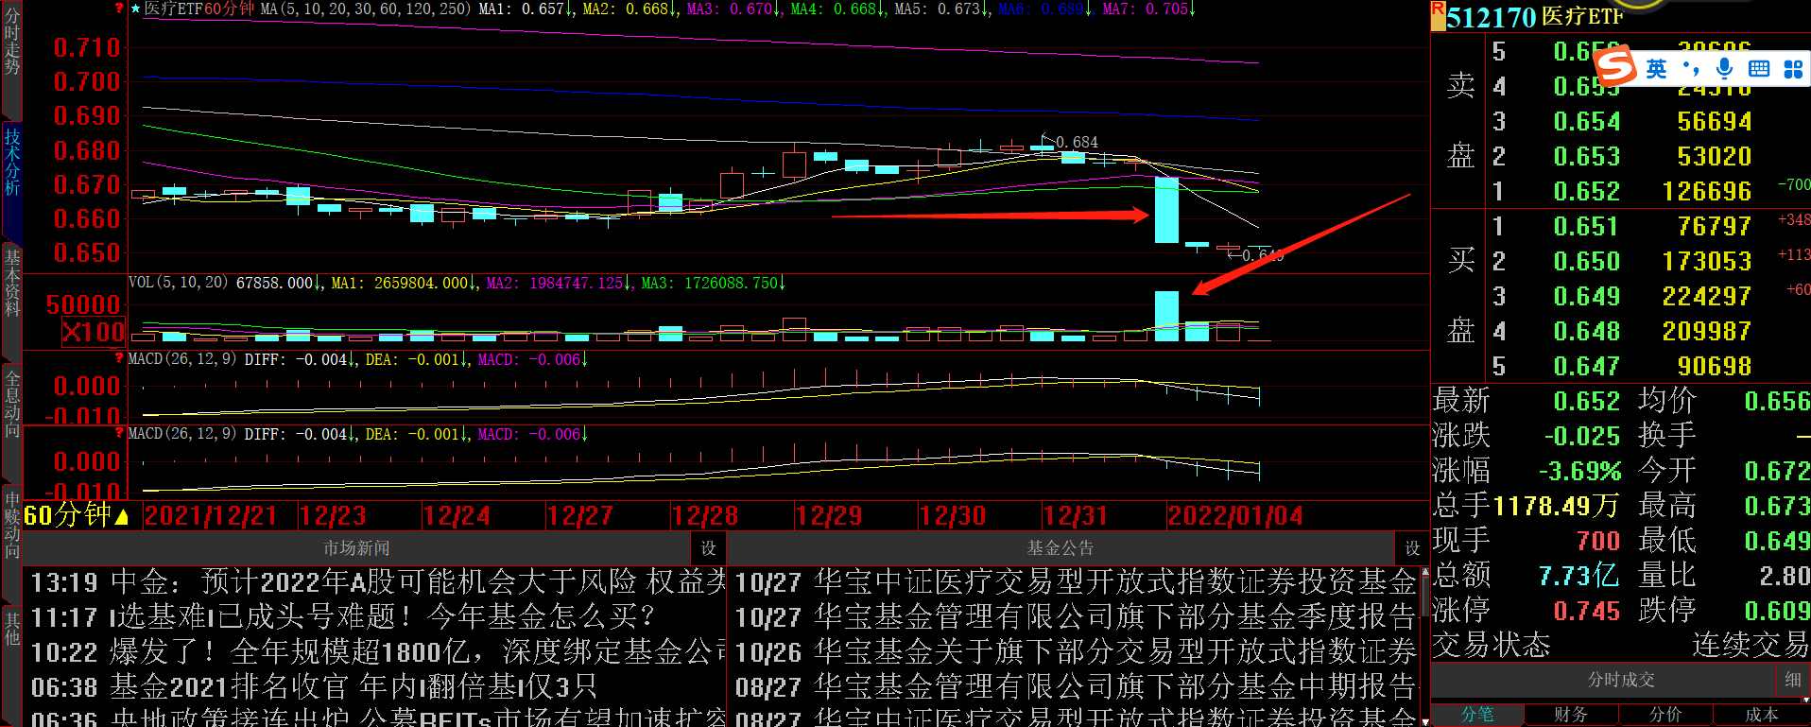Open the Sogou toolbox grid icon
Screen dimensions: 1811x727
tap(1793, 69)
